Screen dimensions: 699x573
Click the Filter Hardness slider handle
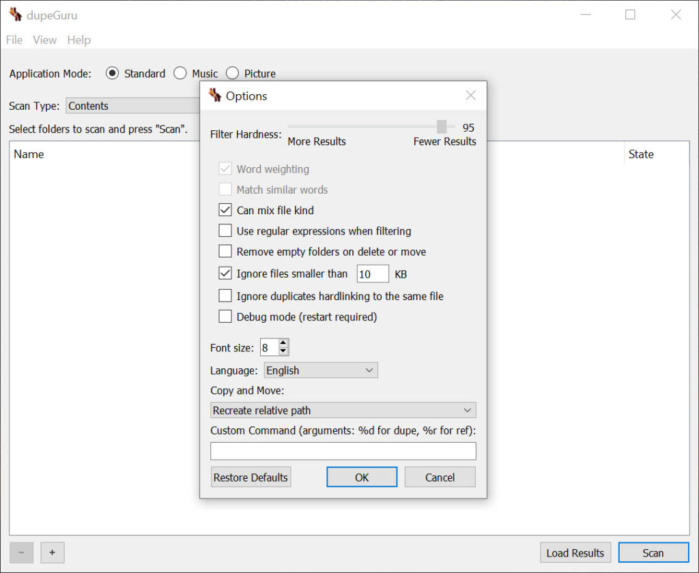(442, 127)
